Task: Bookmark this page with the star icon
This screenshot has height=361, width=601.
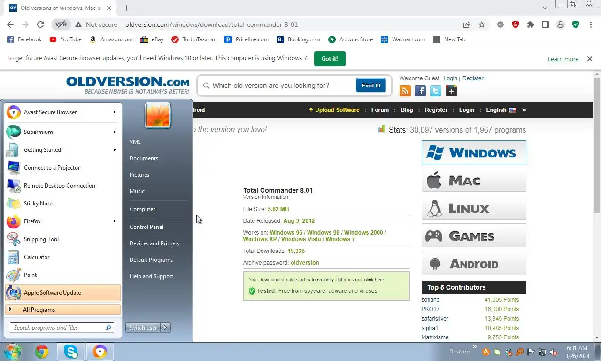Action: point(482,24)
